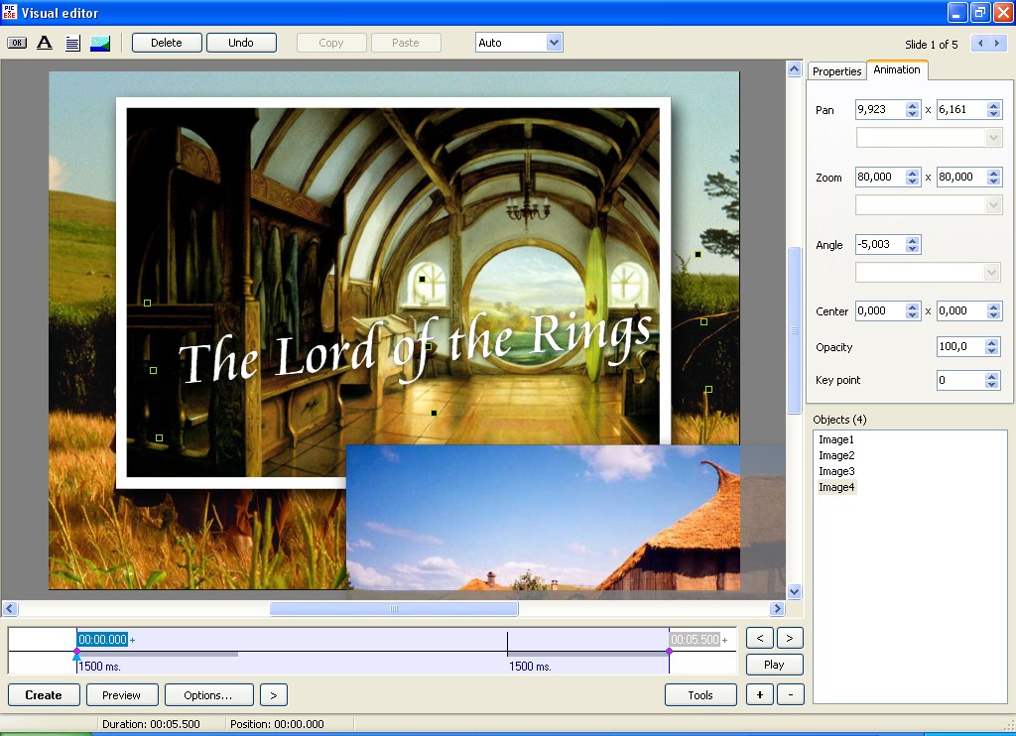
Task: Click the Delete button
Action: point(167,43)
